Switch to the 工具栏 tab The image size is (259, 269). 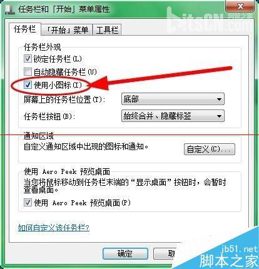[x=107, y=30]
